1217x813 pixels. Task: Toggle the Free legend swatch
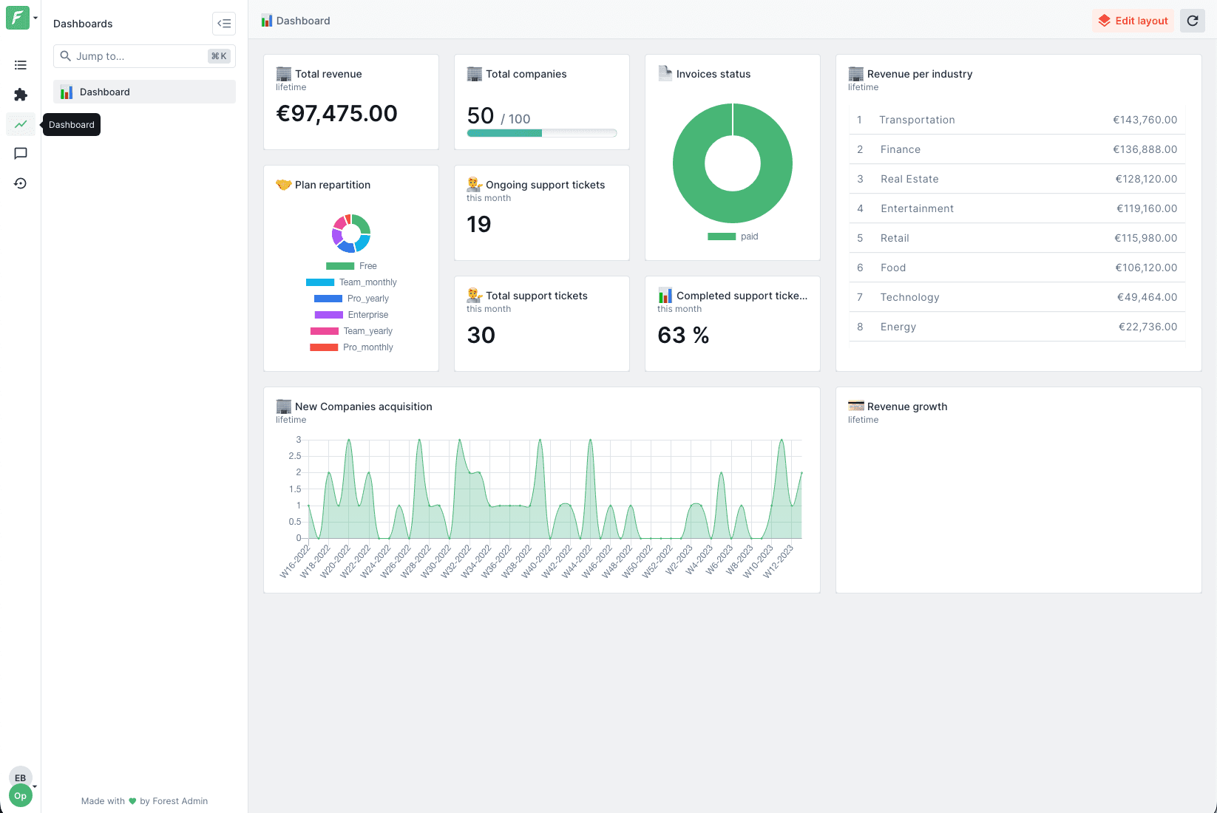340,266
